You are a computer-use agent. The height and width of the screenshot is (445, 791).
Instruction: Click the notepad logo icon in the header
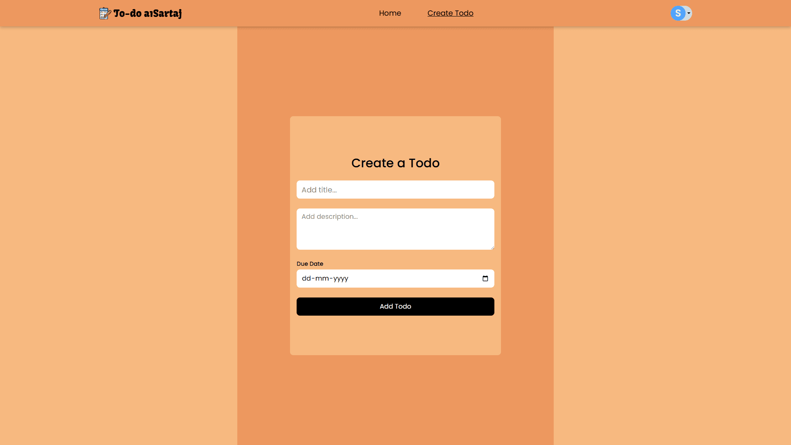[x=104, y=13]
